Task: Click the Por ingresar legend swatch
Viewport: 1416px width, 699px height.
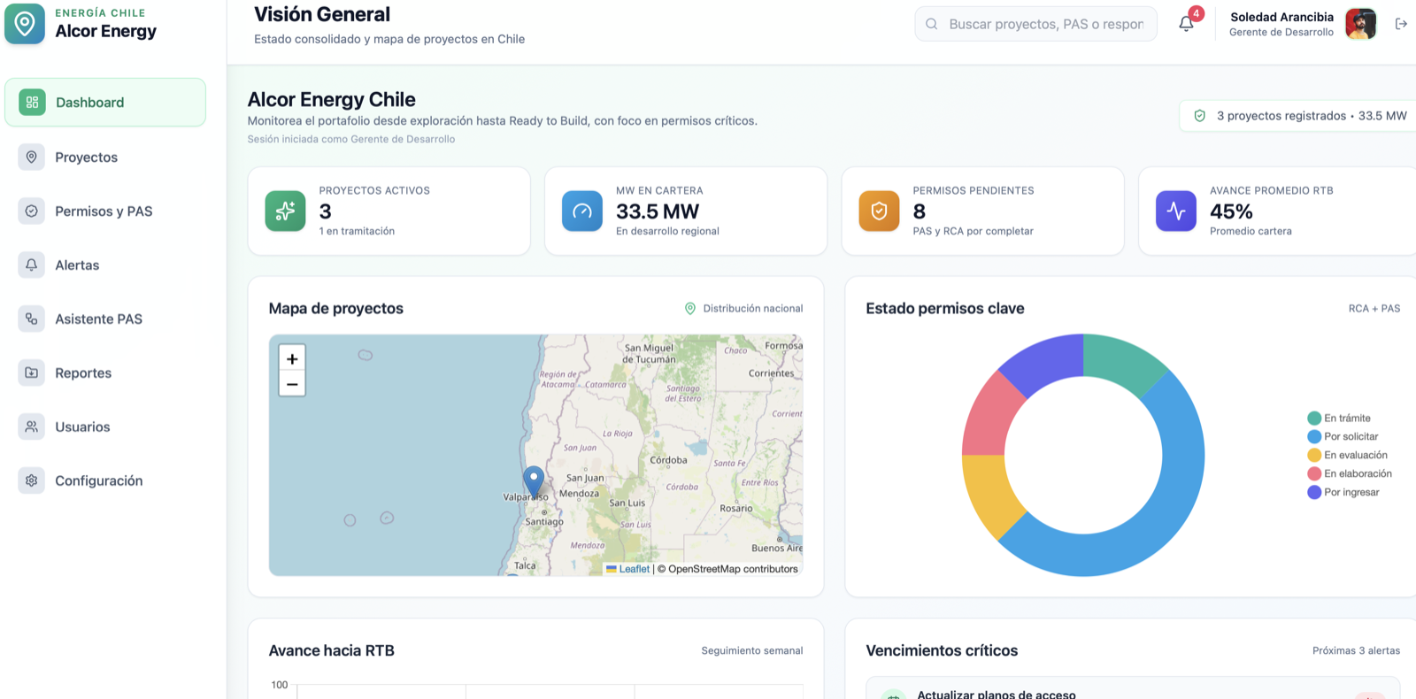Action: click(1314, 493)
